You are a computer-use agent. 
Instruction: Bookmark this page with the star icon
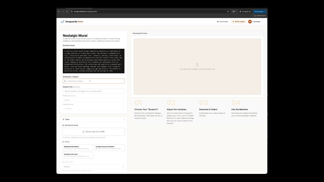tap(228, 11)
